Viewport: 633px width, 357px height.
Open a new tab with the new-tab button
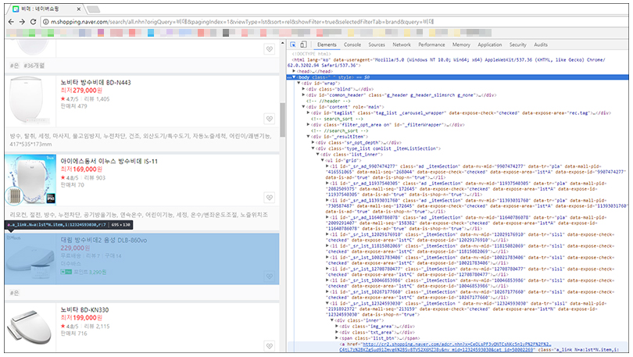pos(93,9)
